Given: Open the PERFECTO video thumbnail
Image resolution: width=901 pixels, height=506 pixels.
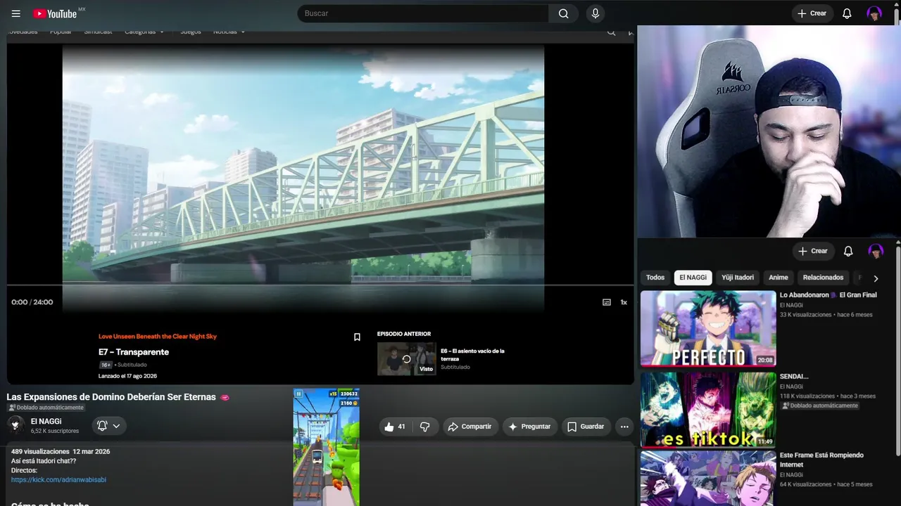Looking at the screenshot, I should coord(708,329).
